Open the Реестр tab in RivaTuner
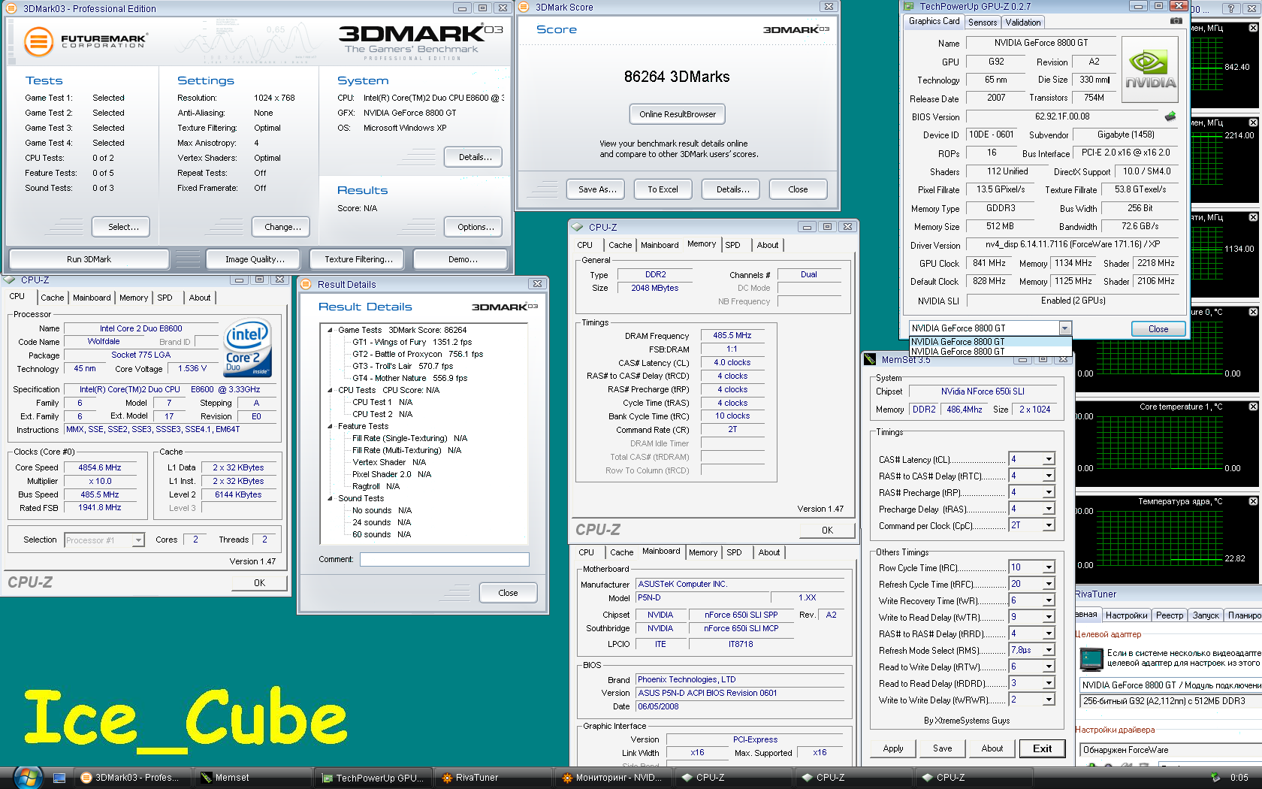The width and height of the screenshot is (1262, 789). click(1170, 615)
